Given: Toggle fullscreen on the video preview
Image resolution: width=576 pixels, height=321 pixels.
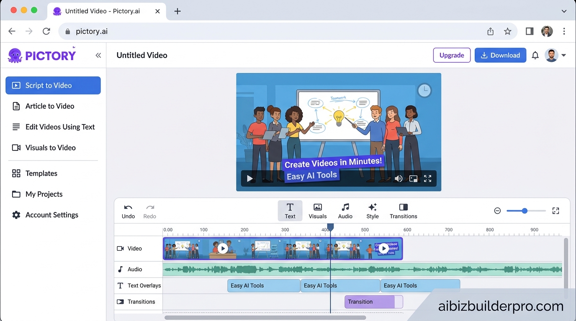Looking at the screenshot, I should tap(427, 178).
